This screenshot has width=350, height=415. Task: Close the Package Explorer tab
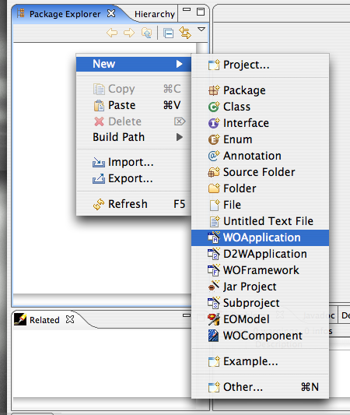pyautogui.click(x=111, y=13)
